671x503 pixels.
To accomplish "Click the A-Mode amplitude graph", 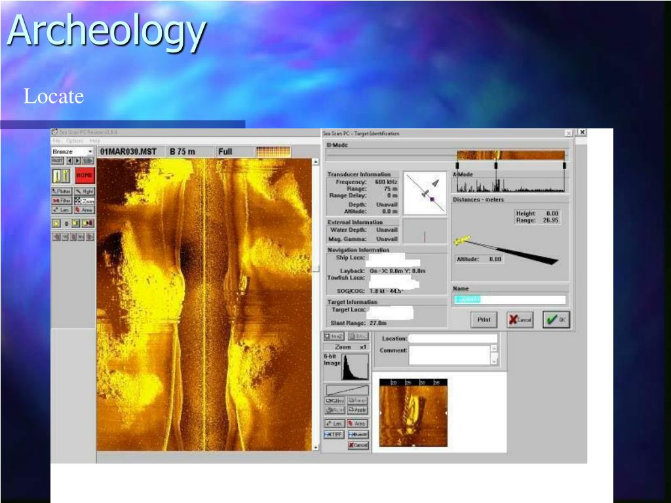I will (x=510, y=185).
